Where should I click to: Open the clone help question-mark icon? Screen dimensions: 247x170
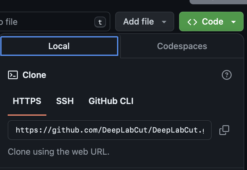226,75
